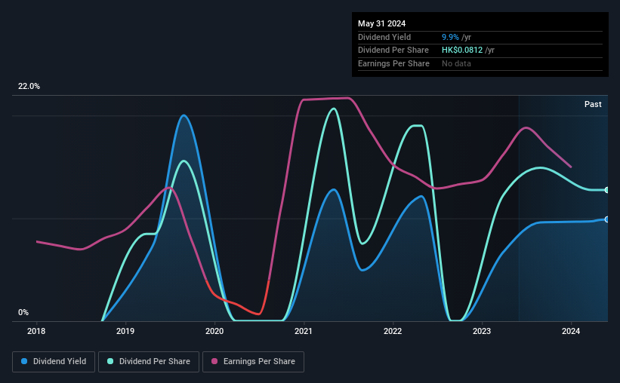
Task: Select the 2019 x-axis label
Action: point(125,331)
